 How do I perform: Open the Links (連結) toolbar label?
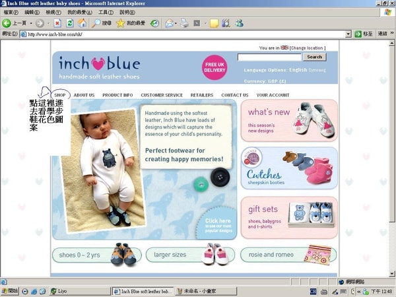click(382, 34)
